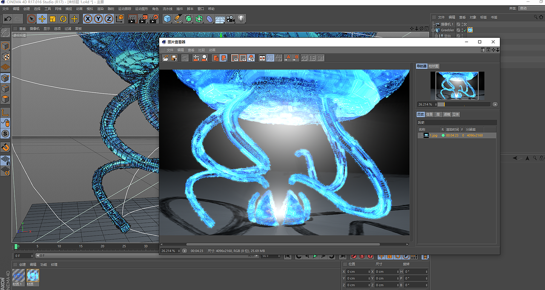Click Render View clapperboard icon

133,19
